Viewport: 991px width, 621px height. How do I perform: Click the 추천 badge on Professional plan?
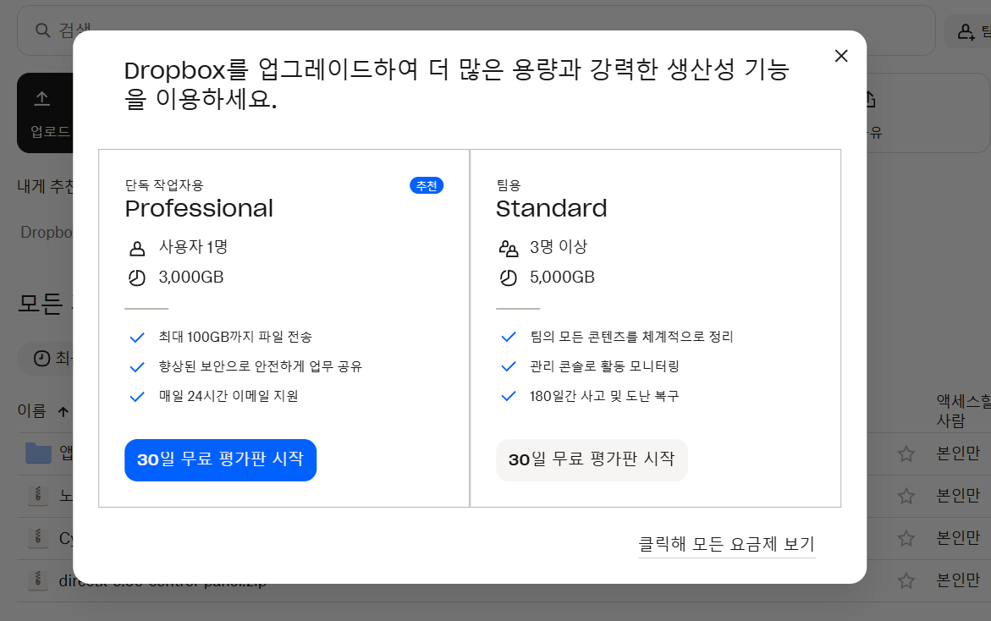(x=427, y=186)
